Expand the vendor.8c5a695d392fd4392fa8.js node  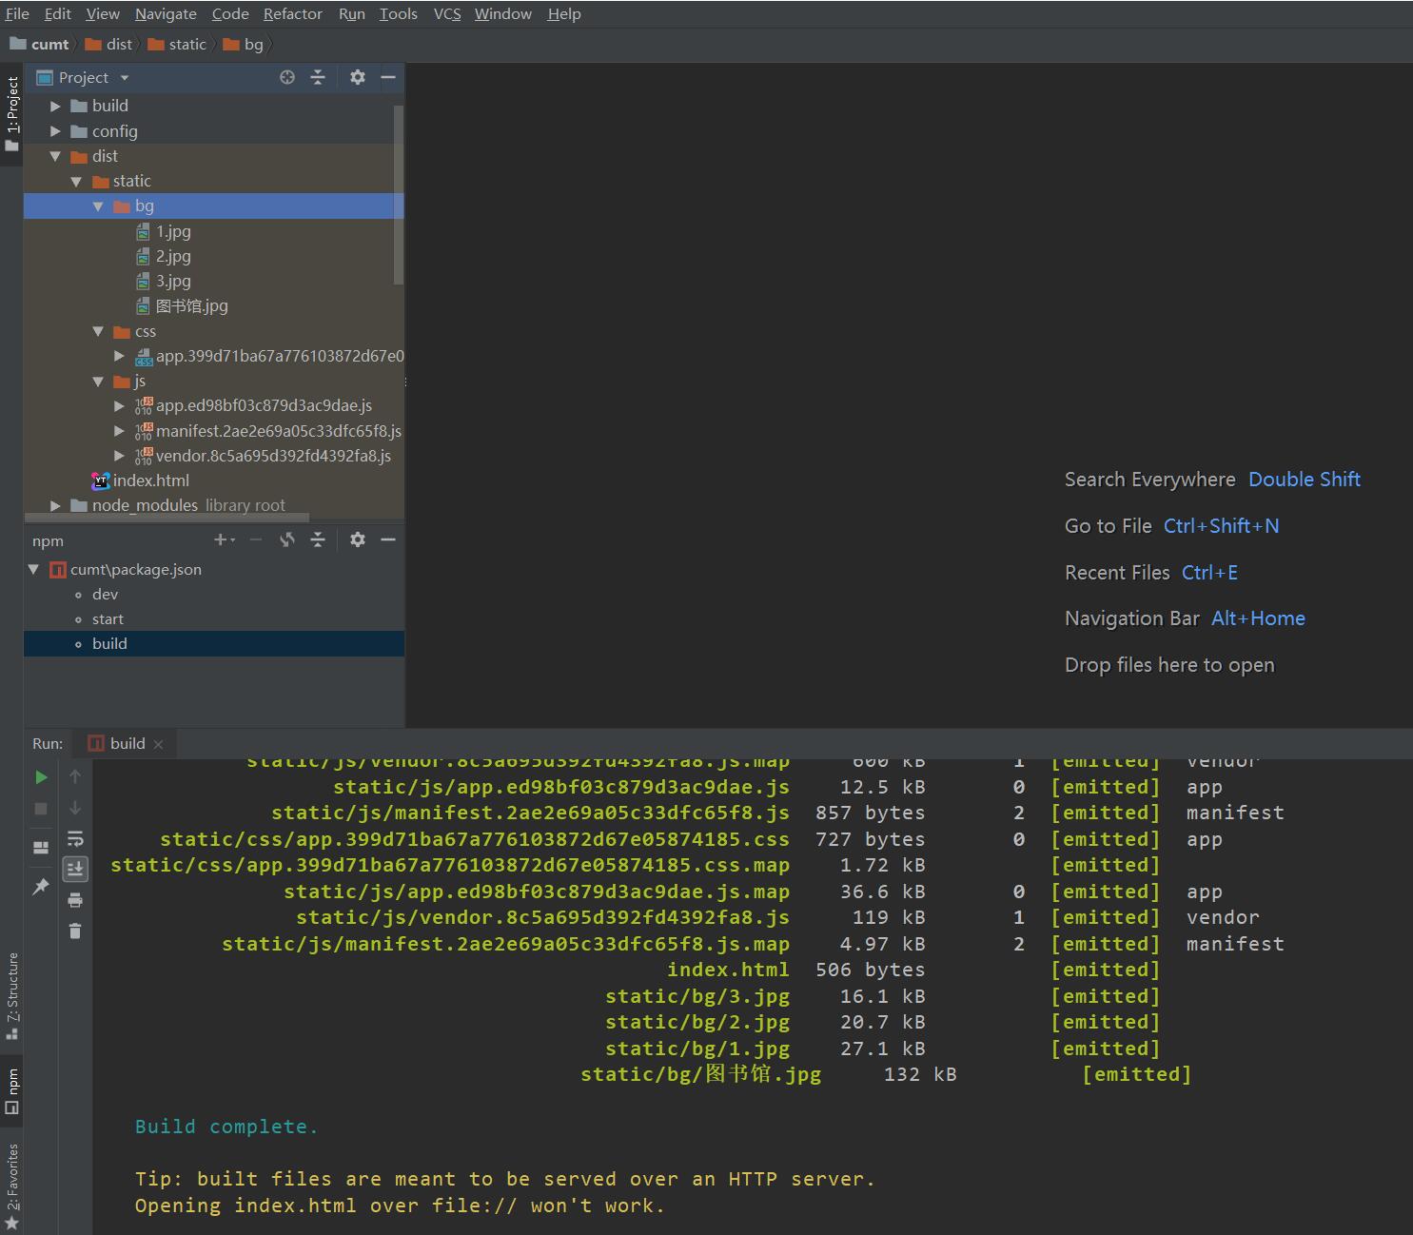pos(119,456)
